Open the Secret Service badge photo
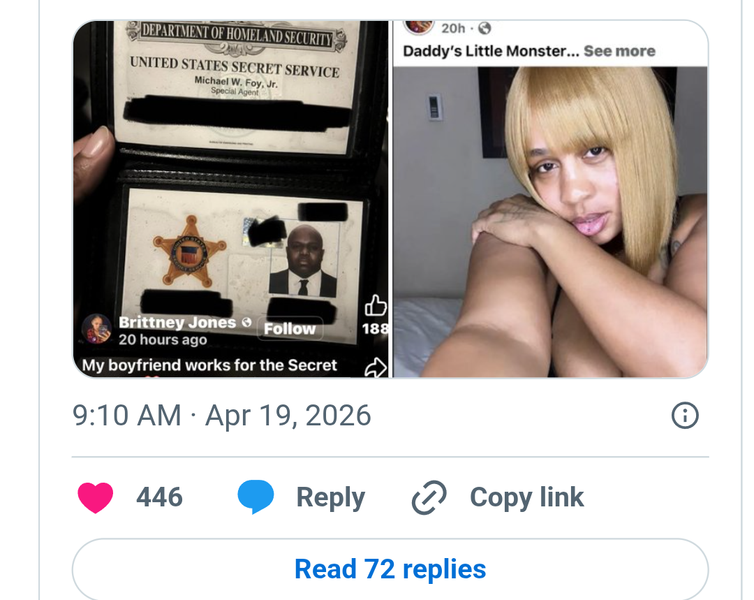This screenshot has width=754, height=600. pos(230,198)
